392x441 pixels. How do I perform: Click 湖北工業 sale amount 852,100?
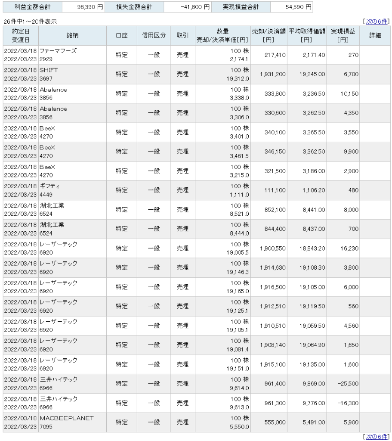275,210
